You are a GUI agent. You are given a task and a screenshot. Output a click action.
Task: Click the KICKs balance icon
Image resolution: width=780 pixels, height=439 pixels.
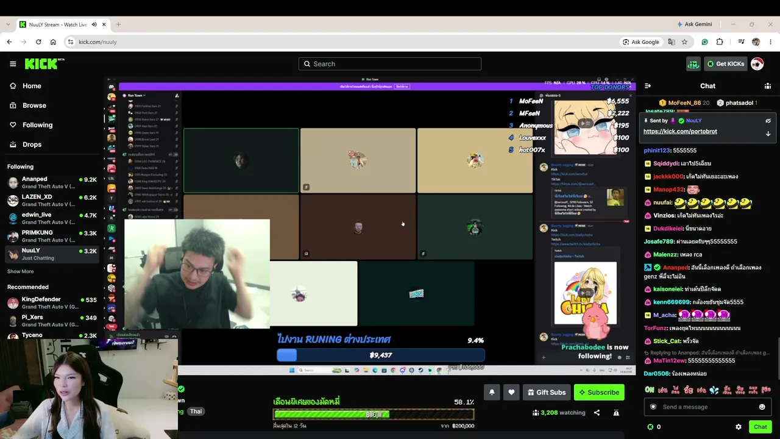[650, 427]
